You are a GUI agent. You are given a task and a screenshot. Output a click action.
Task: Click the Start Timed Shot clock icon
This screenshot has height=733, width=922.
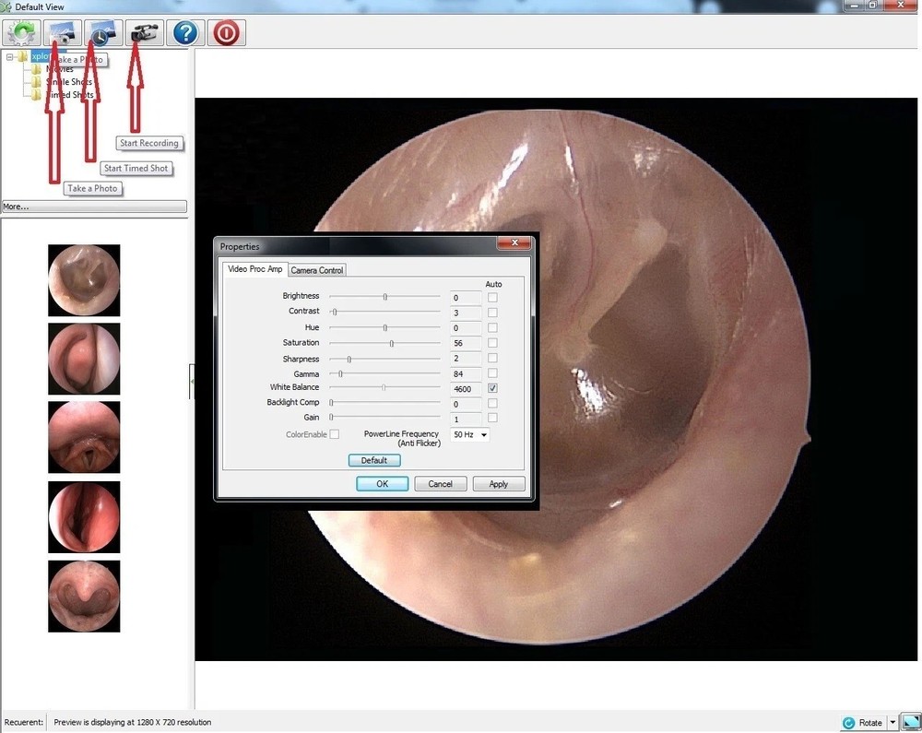101,32
